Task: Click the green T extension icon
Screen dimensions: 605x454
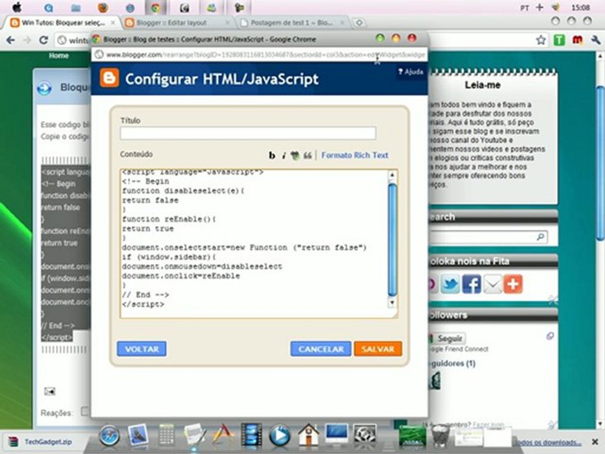Action: point(559,40)
